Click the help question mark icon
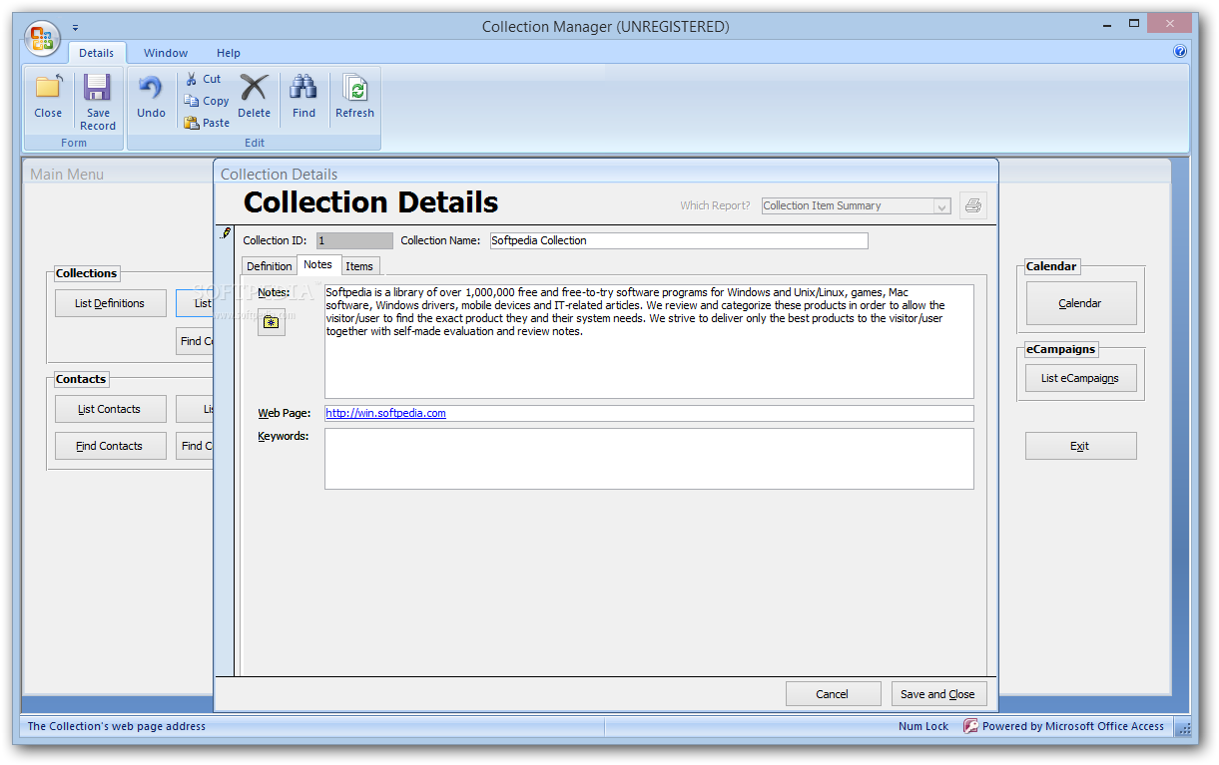Viewport: 1219px width, 765px height. point(1180,52)
